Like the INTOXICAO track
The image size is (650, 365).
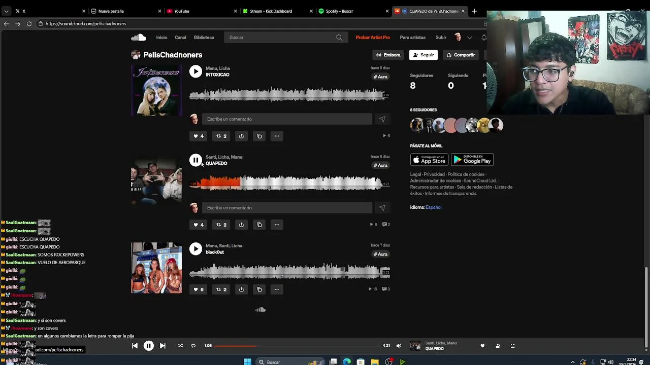[x=198, y=136]
